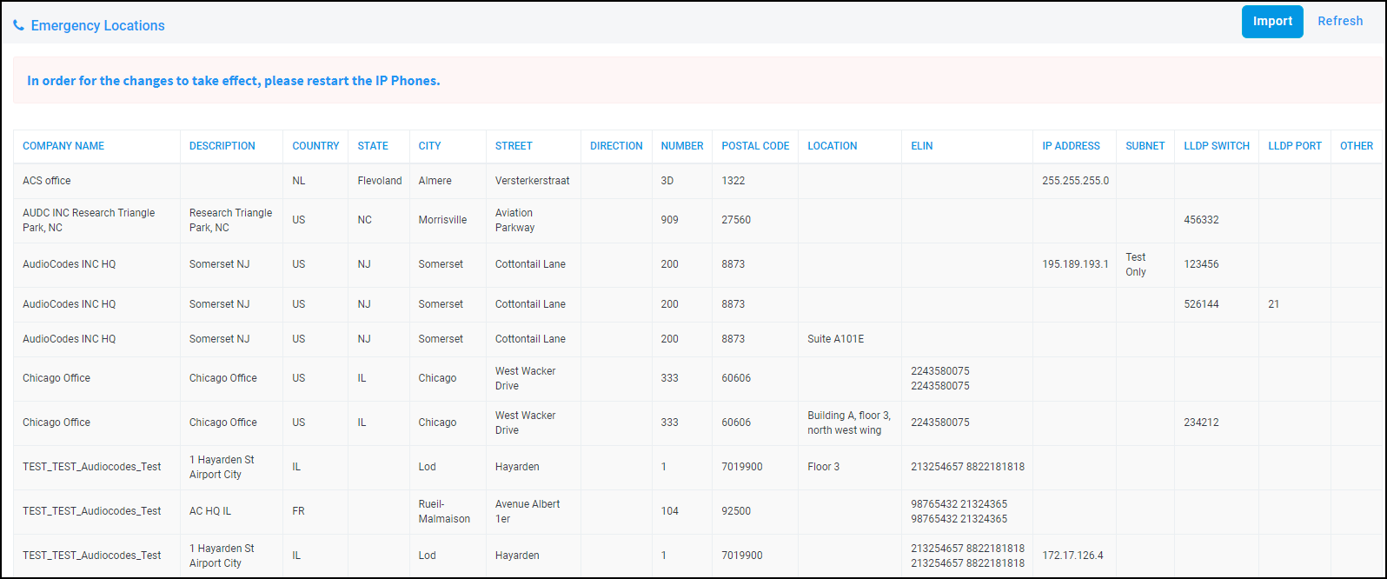Screen dimensions: 1387x579
Task: Select the ACS office row
Action: point(697,181)
